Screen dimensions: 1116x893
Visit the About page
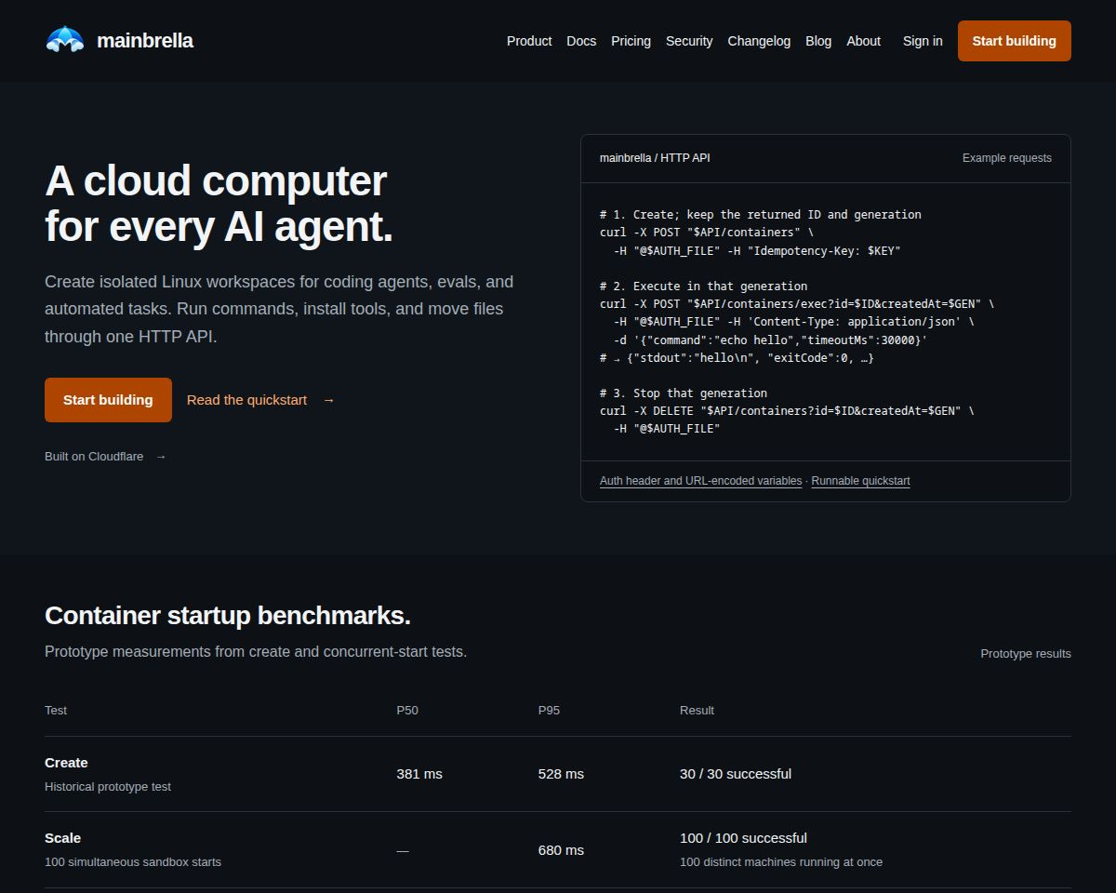[863, 41]
